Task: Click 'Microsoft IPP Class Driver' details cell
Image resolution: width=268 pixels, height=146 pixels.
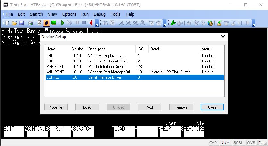Action: coord(170,72)
